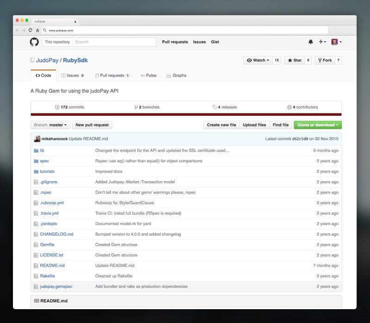Close the Judopay browser tab

pyautogui.click(x=75, y=22)
